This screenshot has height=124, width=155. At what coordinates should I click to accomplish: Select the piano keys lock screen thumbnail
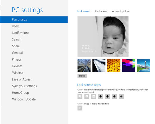(99, 65)
